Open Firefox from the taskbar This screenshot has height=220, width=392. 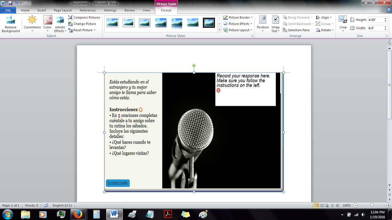(x=77, y=214)
